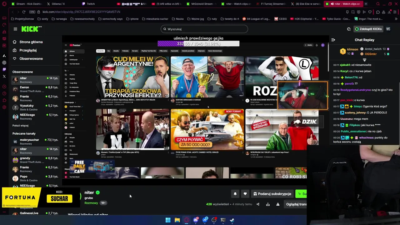Screen dimensions: 400x225
Task: Go forward with the browser forward arrow
Action: coord(18,12)
